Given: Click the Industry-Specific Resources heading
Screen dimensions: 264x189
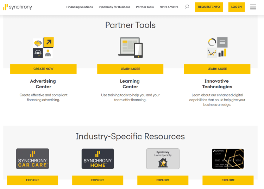Looking at the screenshot, I should coord(130,136).
